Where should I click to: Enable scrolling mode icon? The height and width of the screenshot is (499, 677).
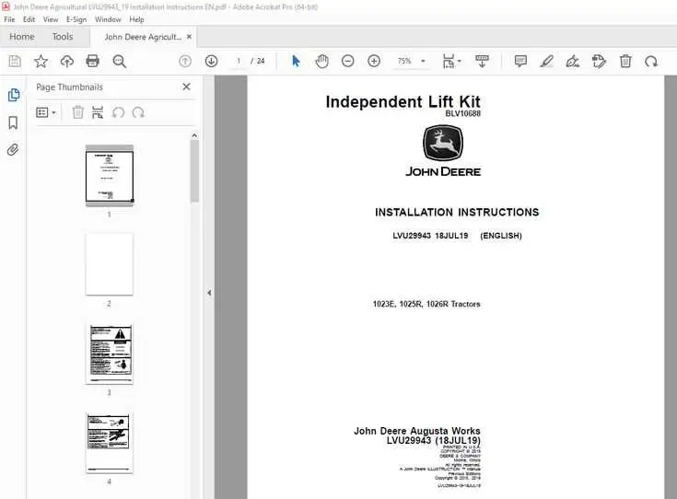482,62
